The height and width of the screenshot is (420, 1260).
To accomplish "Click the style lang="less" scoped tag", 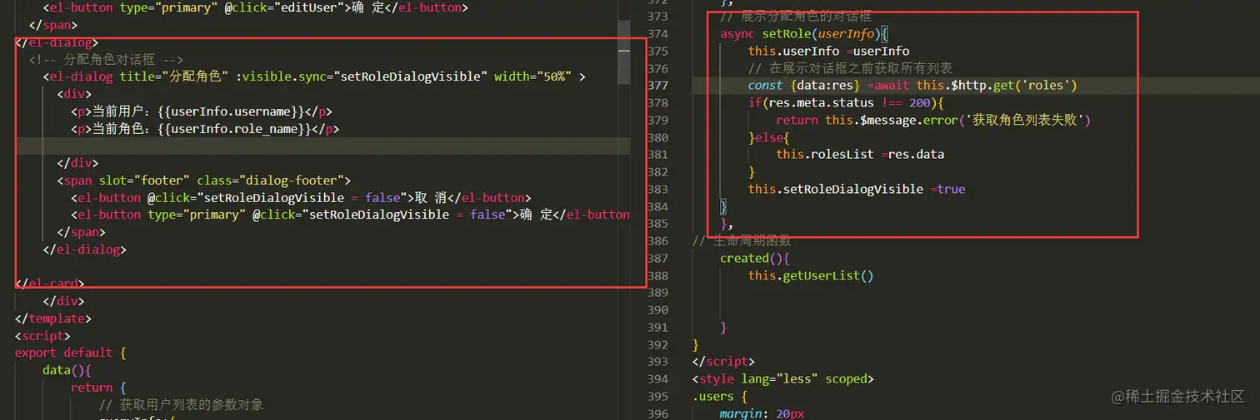I will (x=782, y=378).
